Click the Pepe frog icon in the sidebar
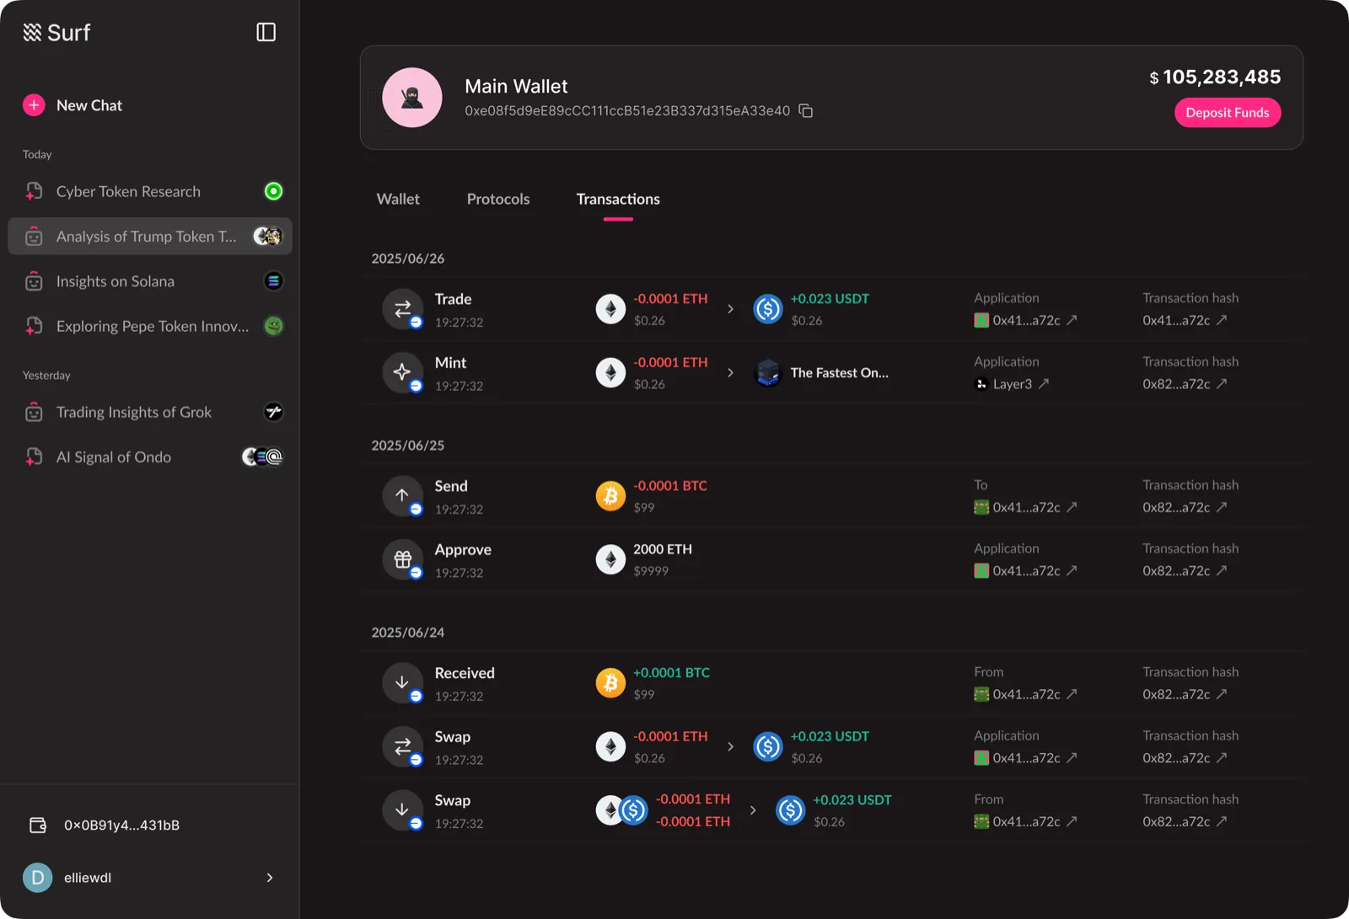The image size is (1349, 919). coord(273,326)
